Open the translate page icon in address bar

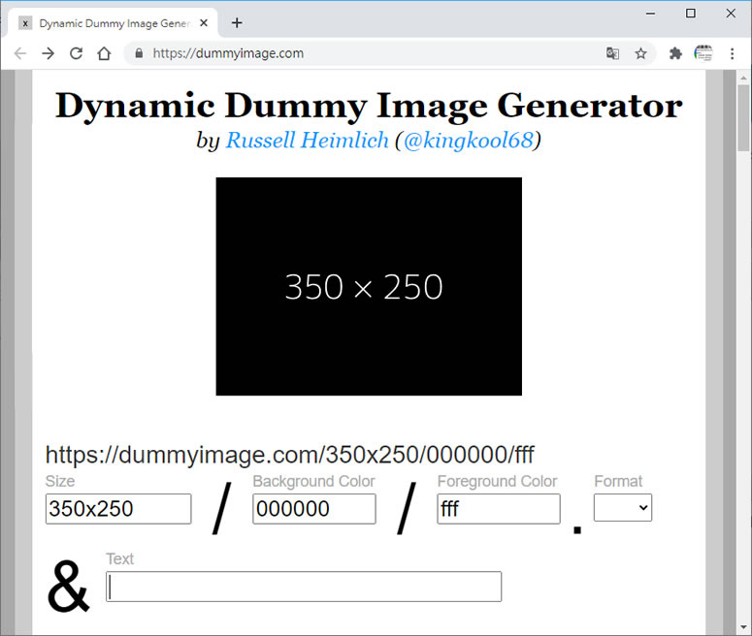[612, 53]
